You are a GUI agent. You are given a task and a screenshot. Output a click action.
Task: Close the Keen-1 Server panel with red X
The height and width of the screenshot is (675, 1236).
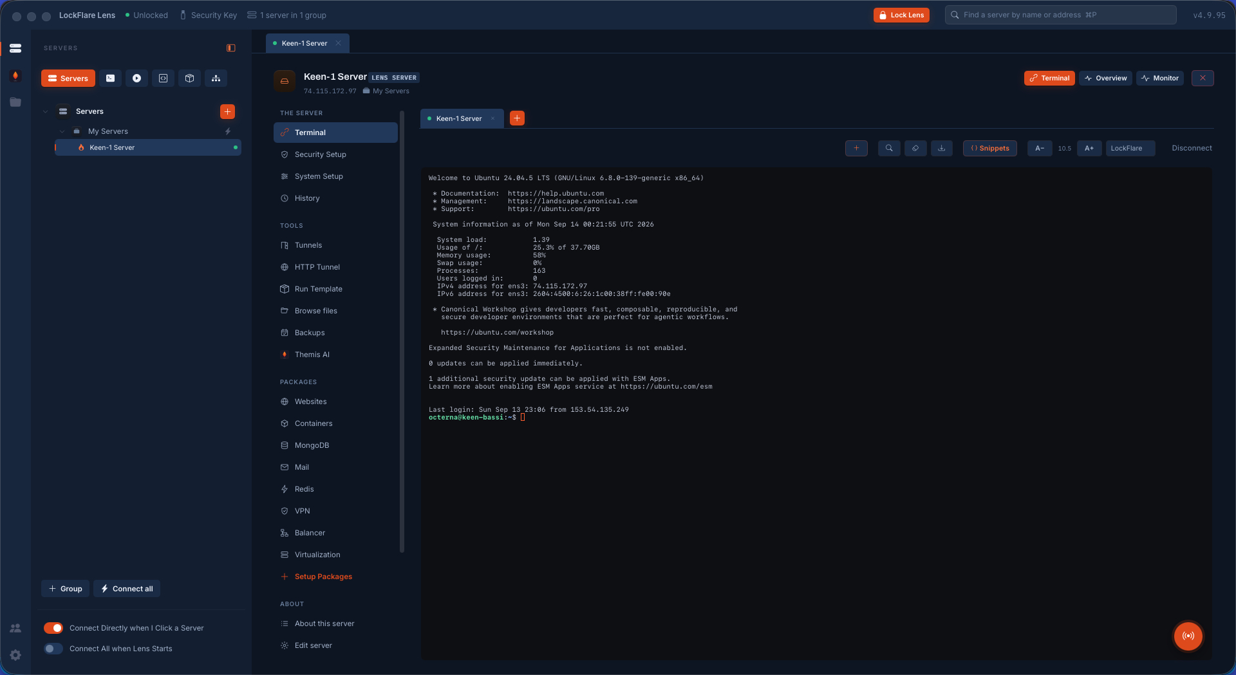click(1203, 79)
